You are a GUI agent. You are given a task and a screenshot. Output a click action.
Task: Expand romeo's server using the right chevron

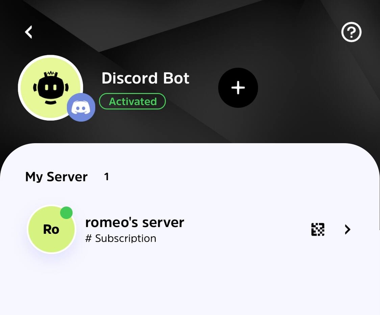coord(347,230)
